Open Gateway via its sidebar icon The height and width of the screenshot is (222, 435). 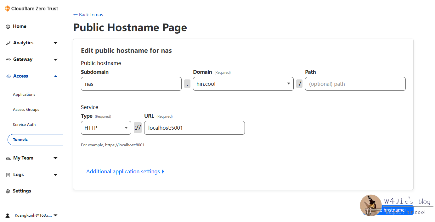tap(7, 59)
